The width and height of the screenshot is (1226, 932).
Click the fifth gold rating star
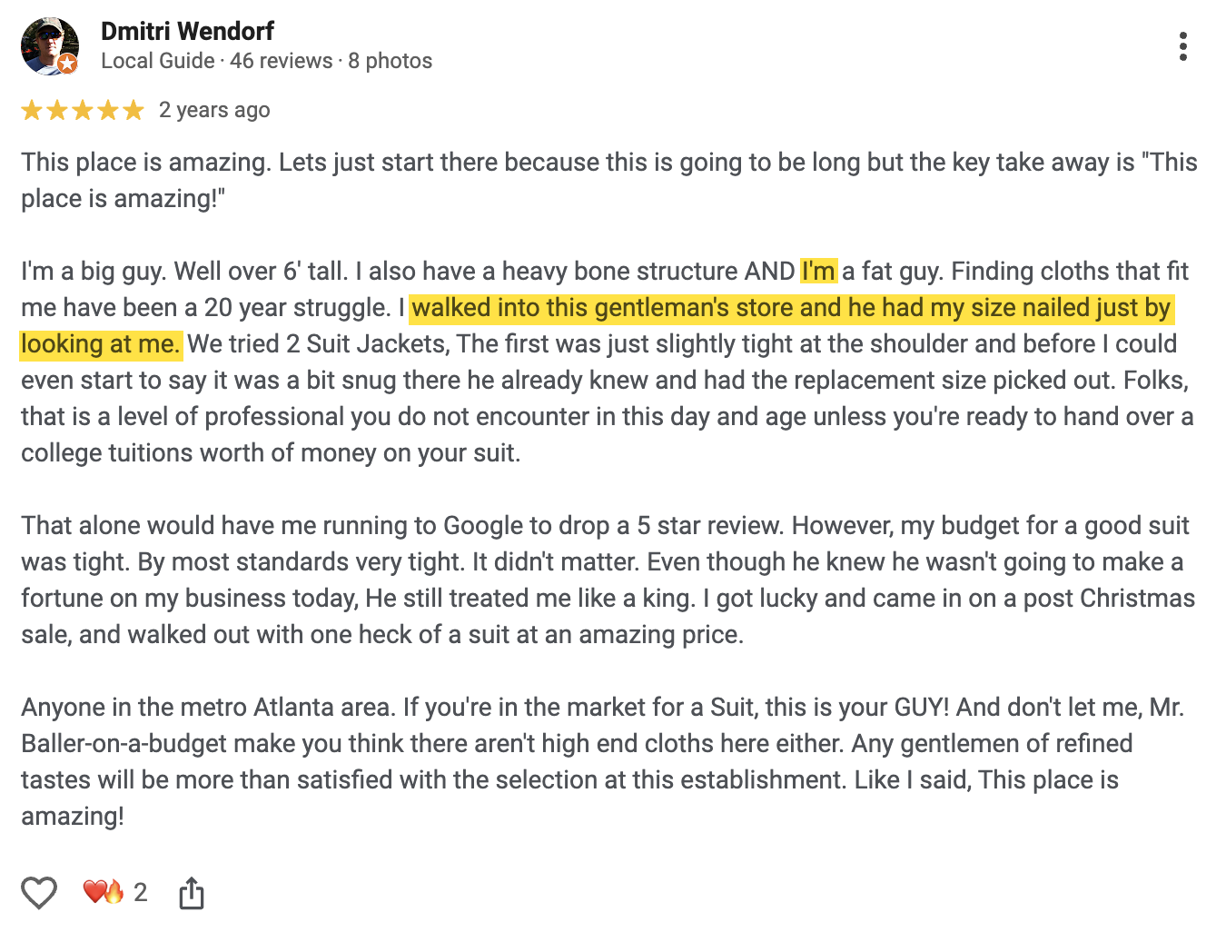133,111
